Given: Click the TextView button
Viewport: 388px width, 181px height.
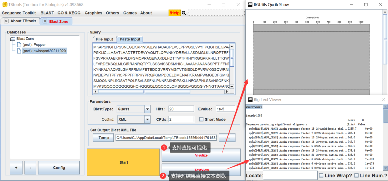Looking at the screenshot, I should (x=201, y=170).
